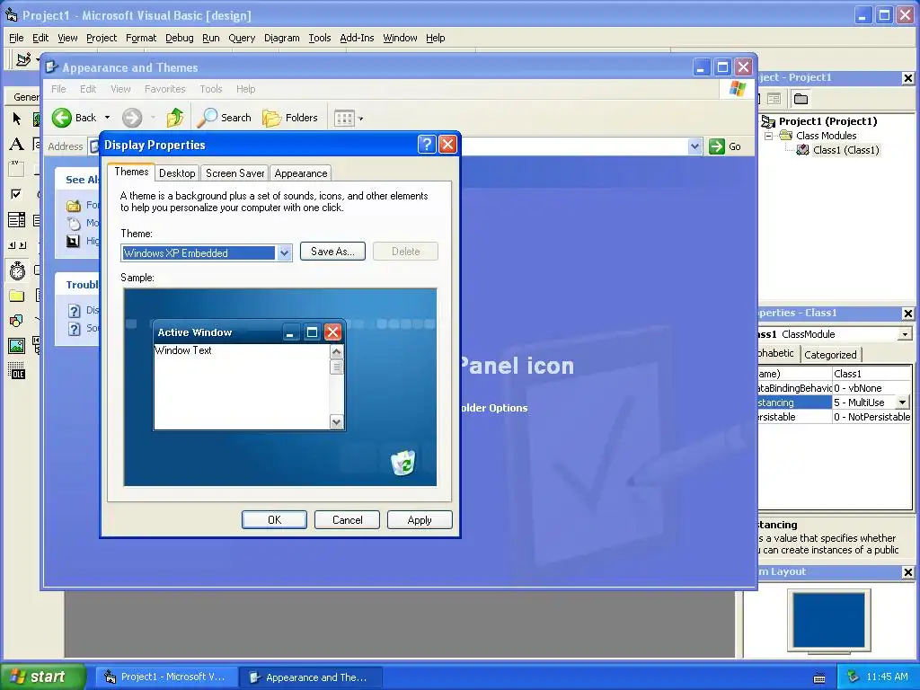Click the Up folder icon in Explorer toolbar
The width and height of the screenshot is (920, 690).
(175, 118)
